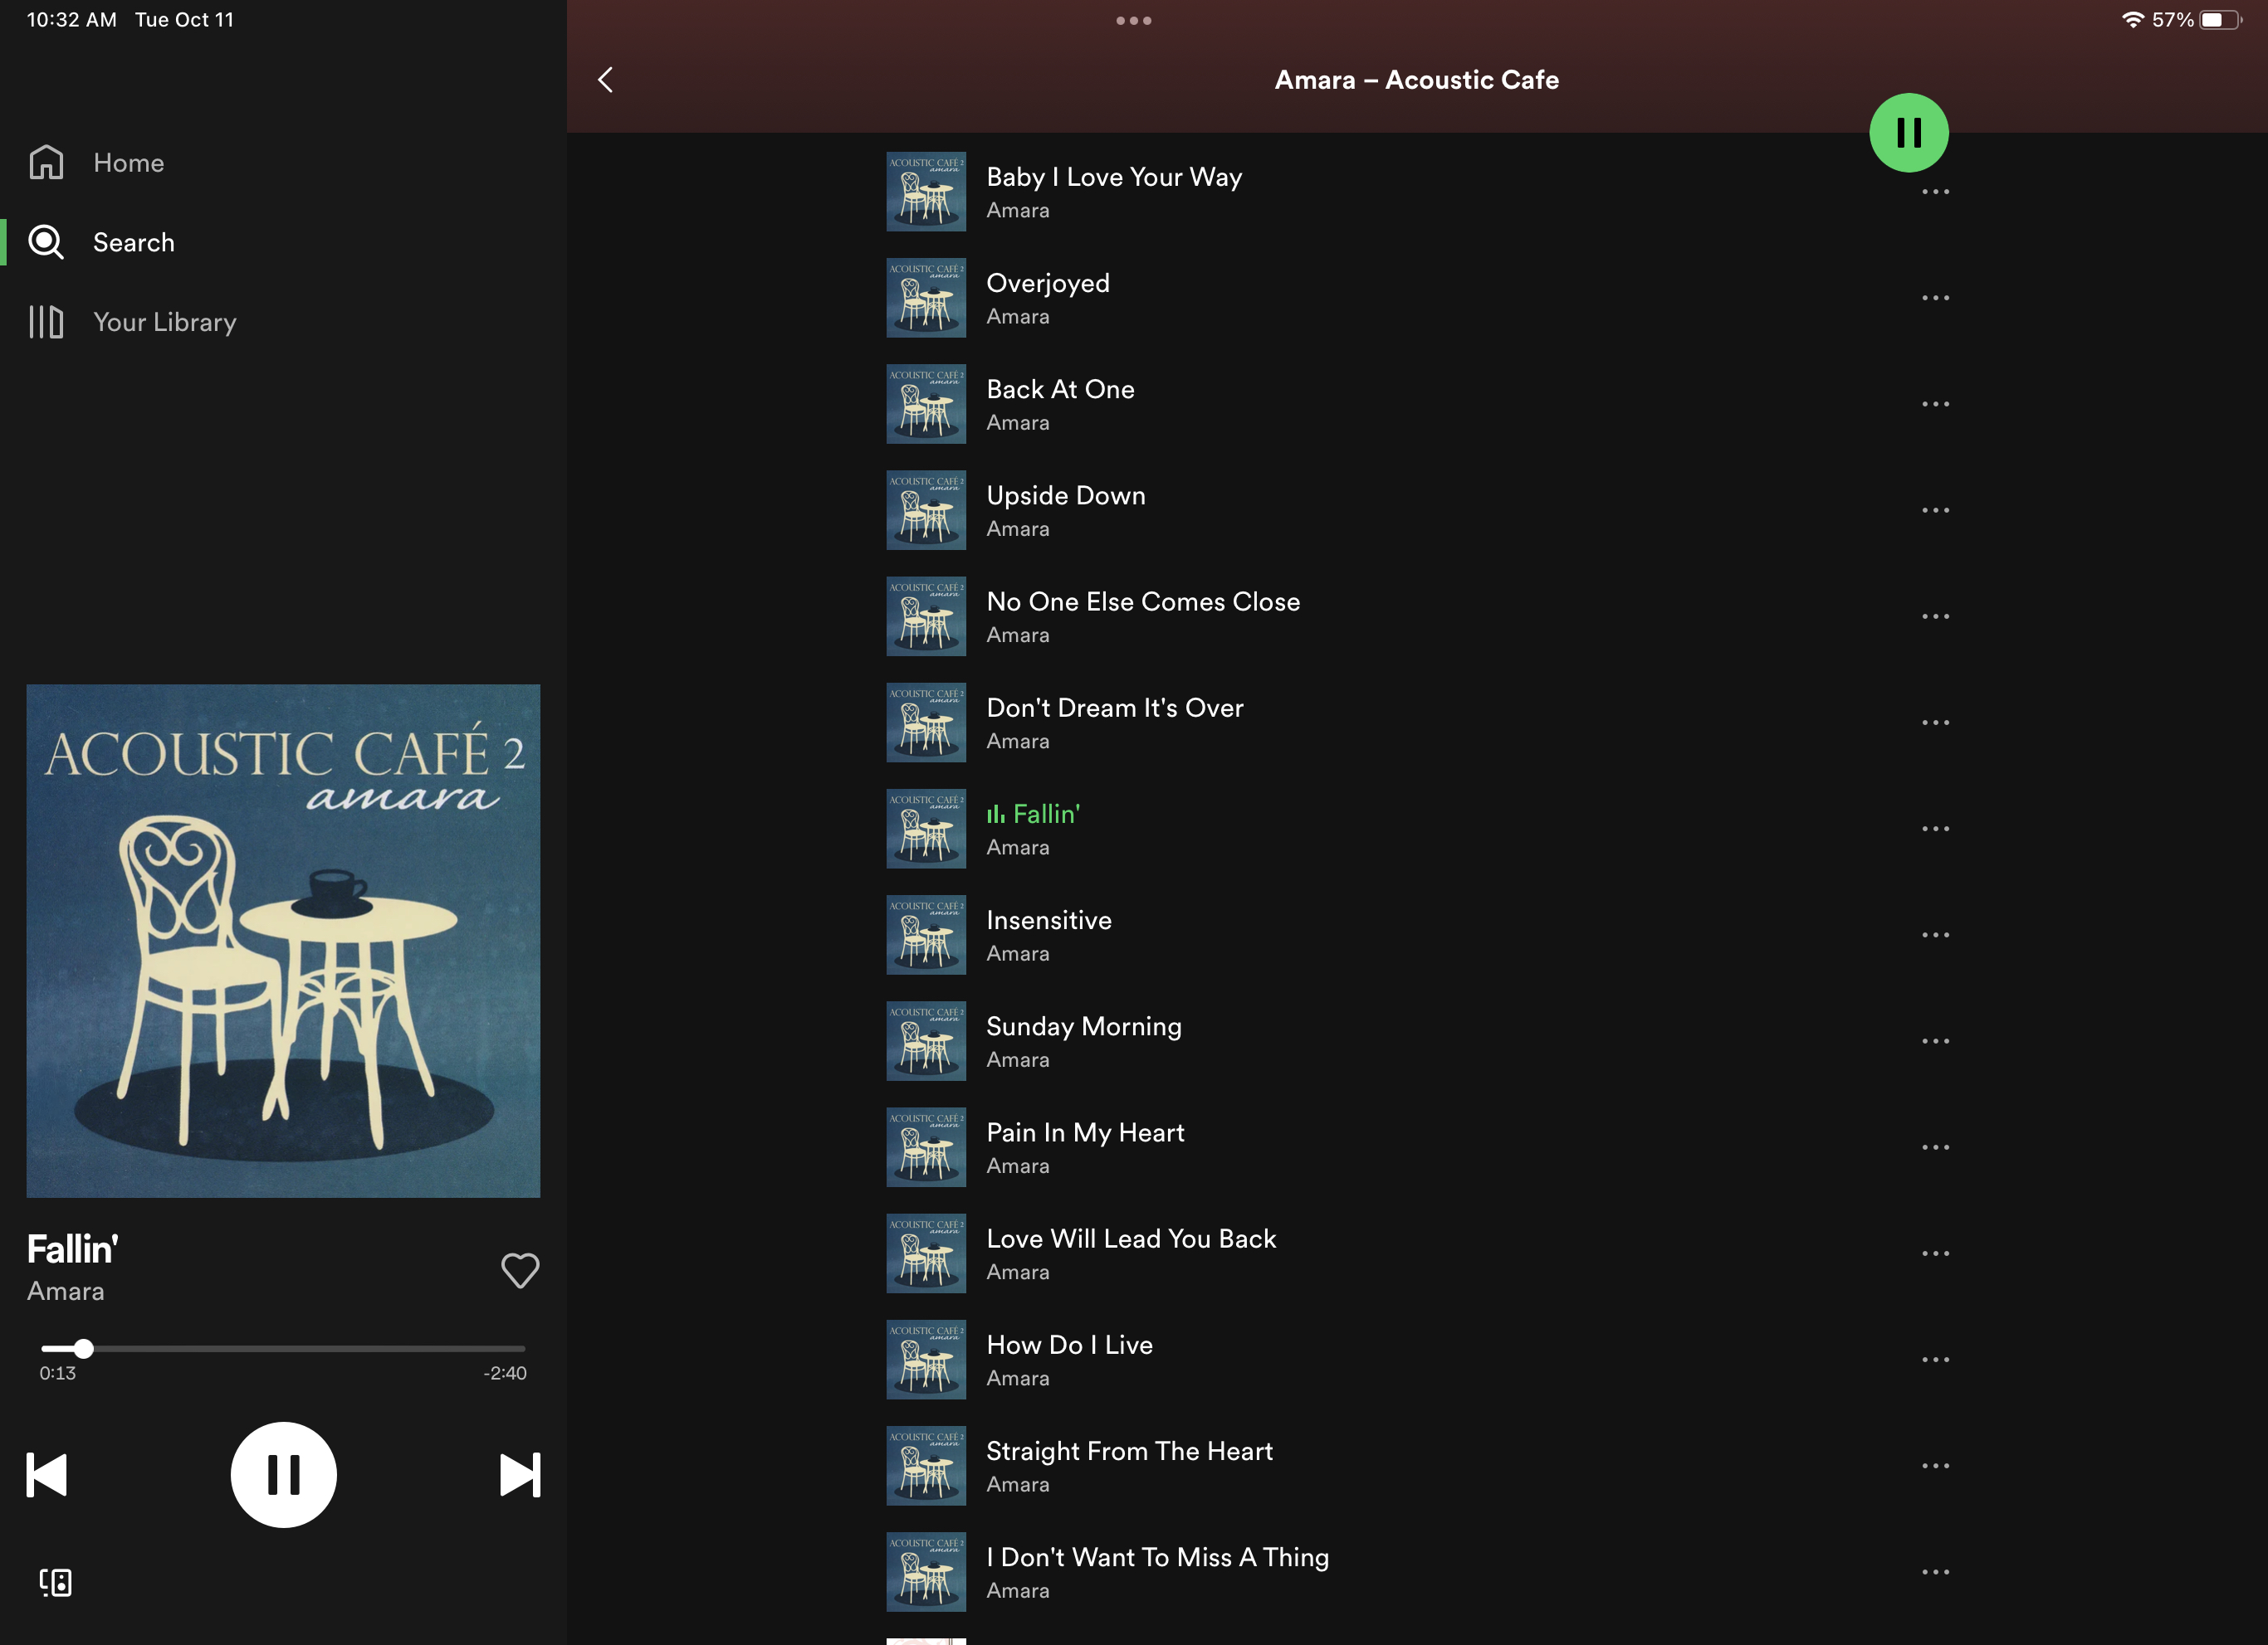Play the track Upside Down
2268x1645 pixels.
(x=1417, y=509)
